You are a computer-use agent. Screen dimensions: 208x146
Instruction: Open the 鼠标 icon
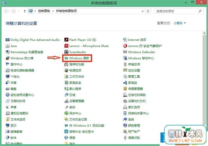coord(66,107)
